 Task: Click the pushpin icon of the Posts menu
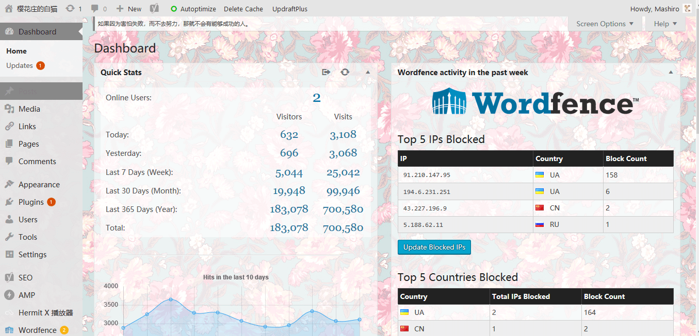coord(9,91)
